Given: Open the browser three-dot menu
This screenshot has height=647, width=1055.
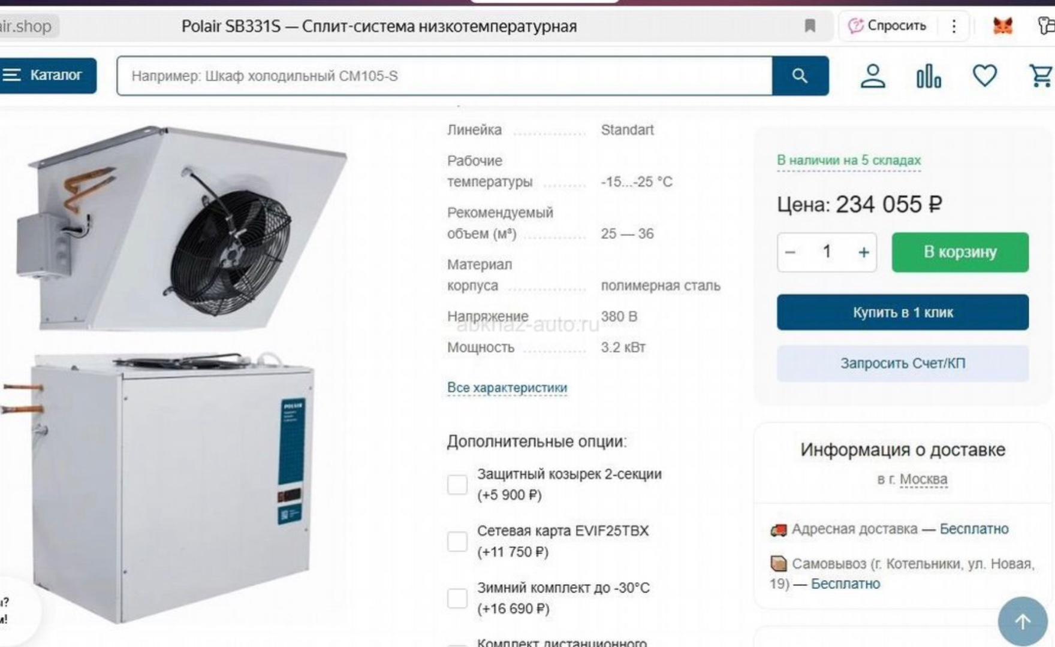Looking at the screenshot, I should click(x=954, y=26).
